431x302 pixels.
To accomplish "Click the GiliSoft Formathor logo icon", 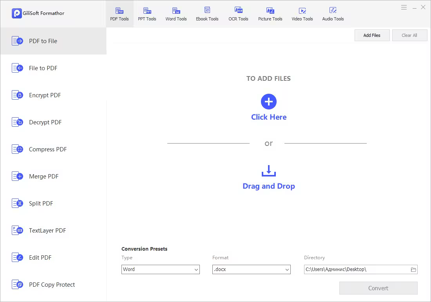I will (x=17, y=13).
